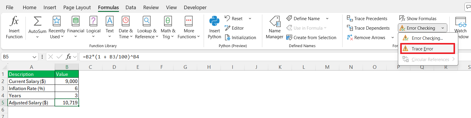
Task: Open Python Initialization settings
Action: click(240, 37)
